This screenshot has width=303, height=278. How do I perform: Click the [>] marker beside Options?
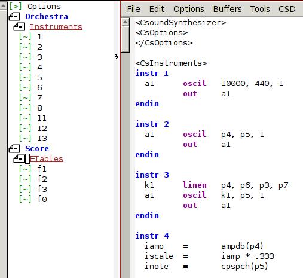click(16, 6)
